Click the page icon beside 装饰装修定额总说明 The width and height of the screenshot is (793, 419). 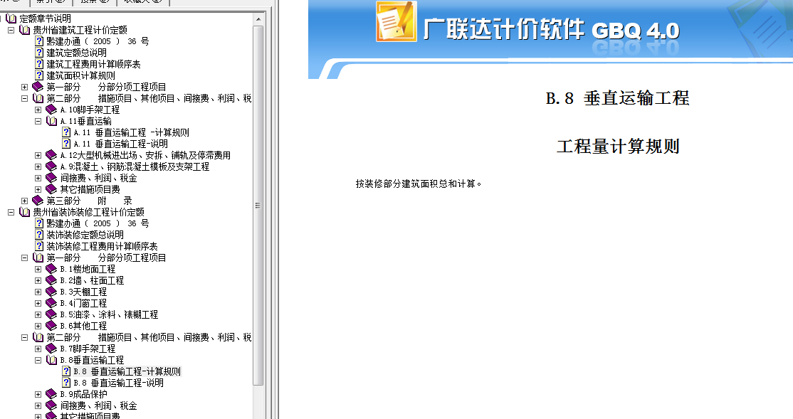39,235
